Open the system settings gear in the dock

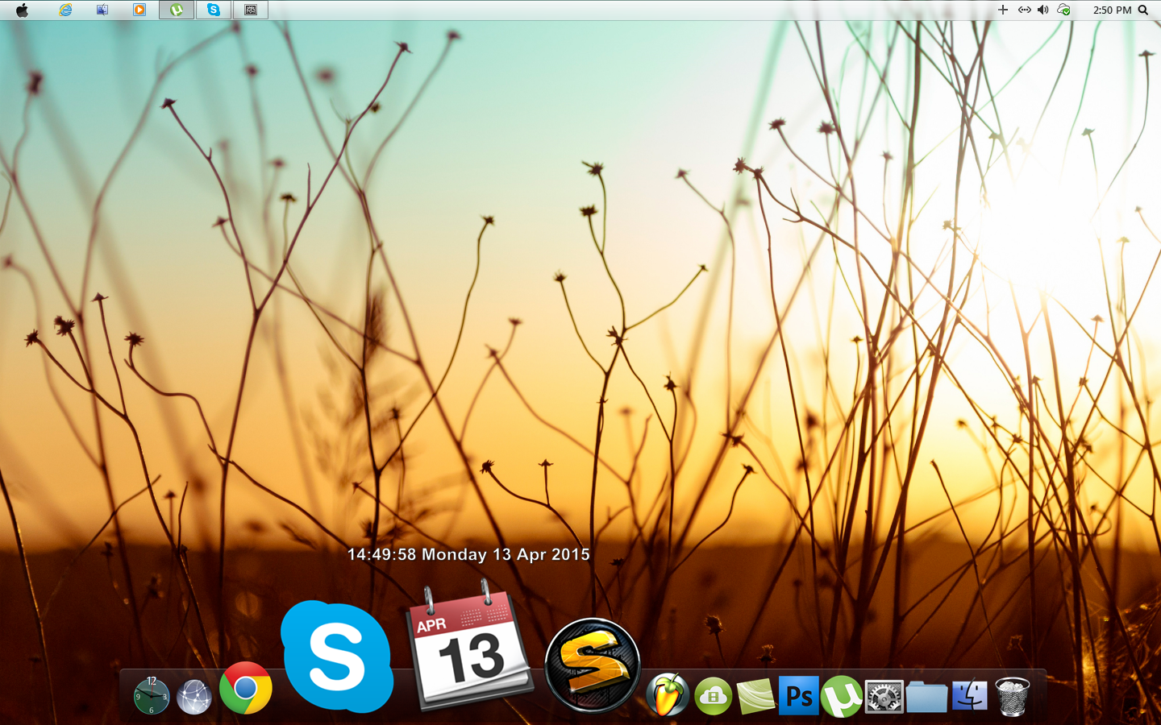(x=884, y=696)
